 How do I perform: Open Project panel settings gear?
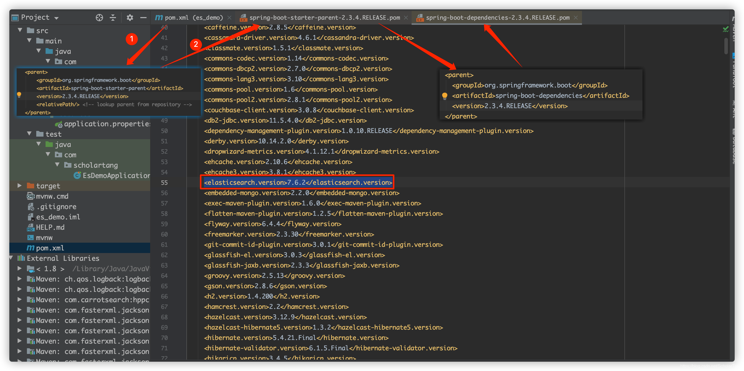point(130,18)
